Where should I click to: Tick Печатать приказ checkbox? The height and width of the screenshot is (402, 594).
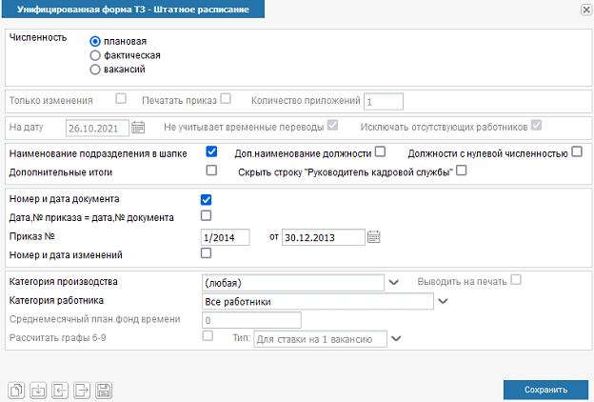click(x=226, y=99)
